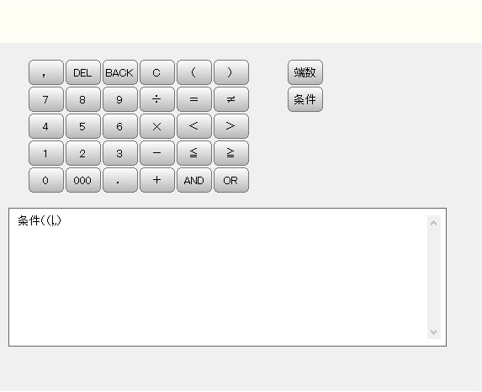The image size is (482, 392).
Task: Add the OR logical operator
Action: point(231,180)
